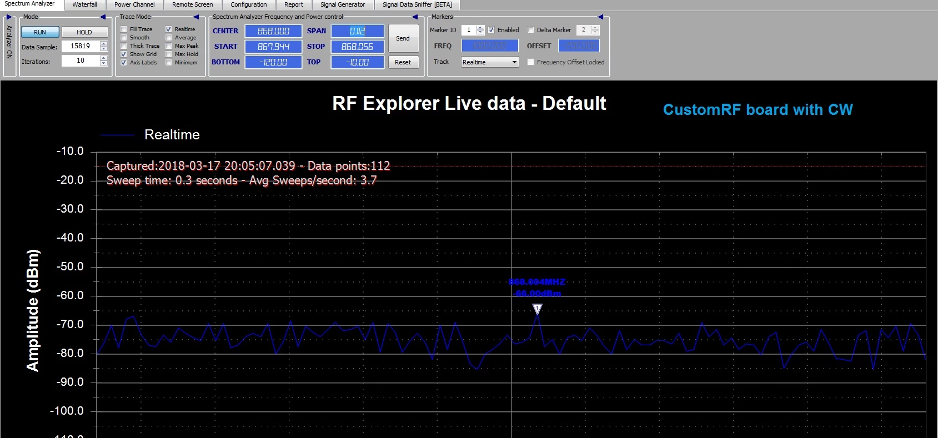Enable the Smooth trace checkbox

(124, 38)
